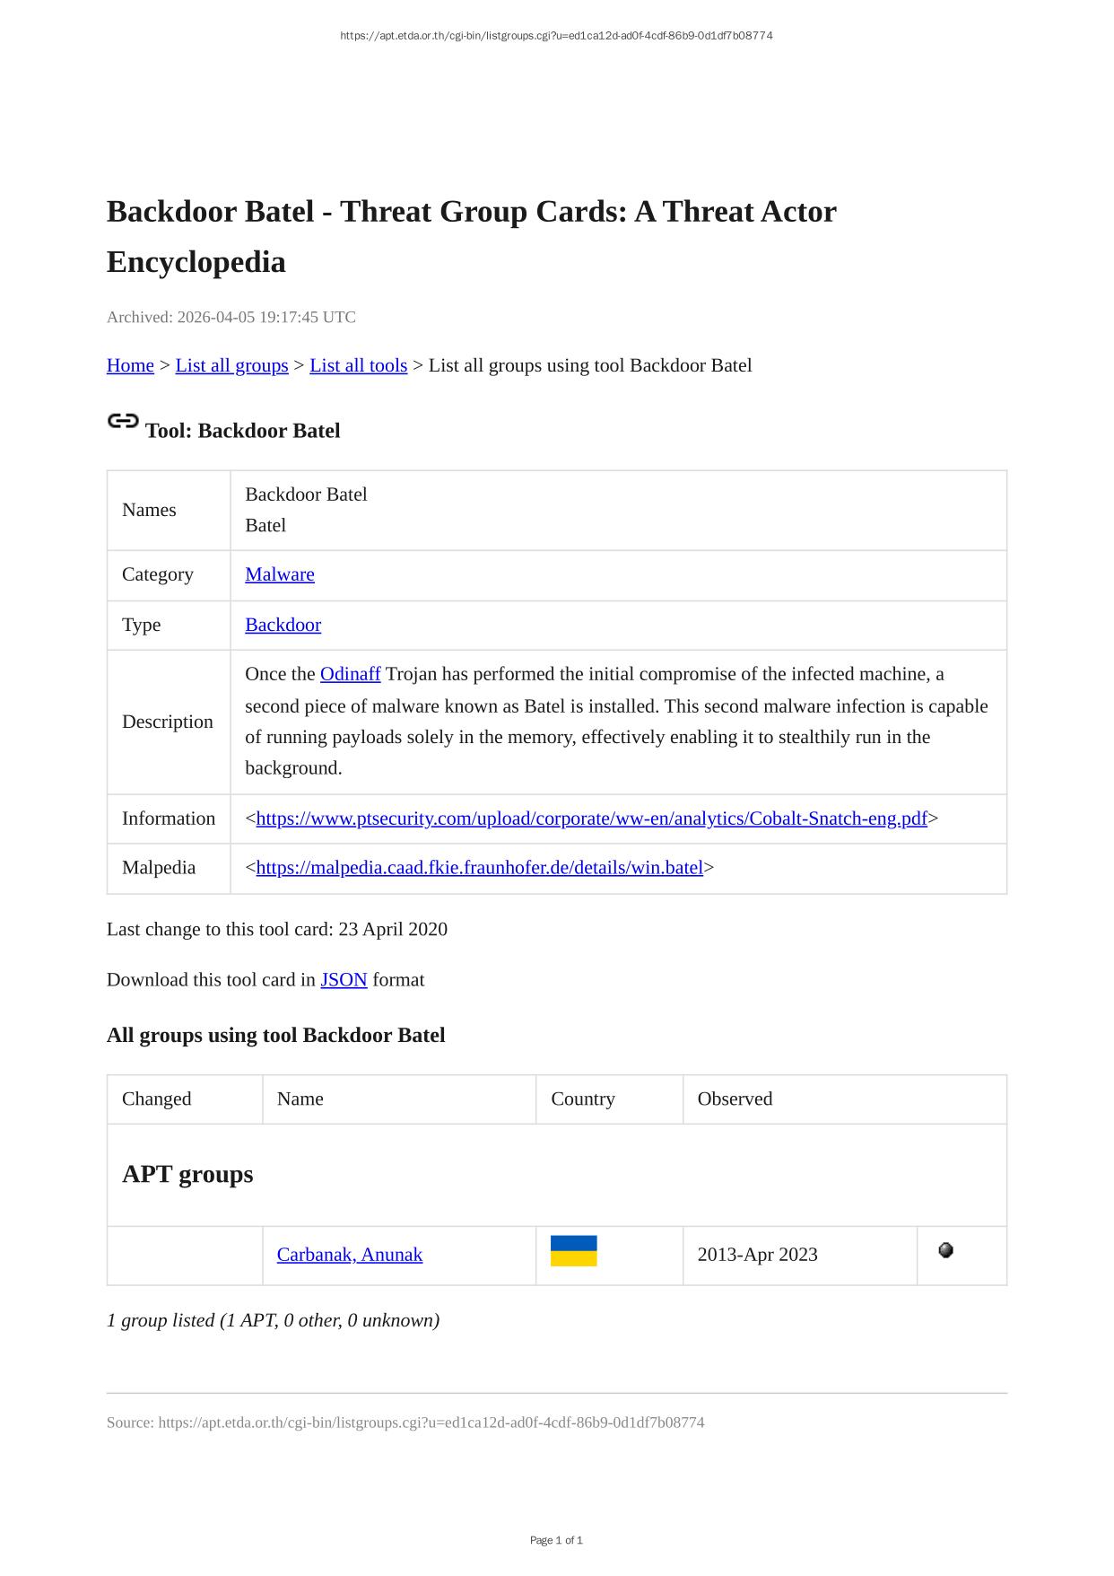The height and width of the screenshot is (1576, 1114).
Task: Click the Changed column header
Action: tap(157, 1099)
